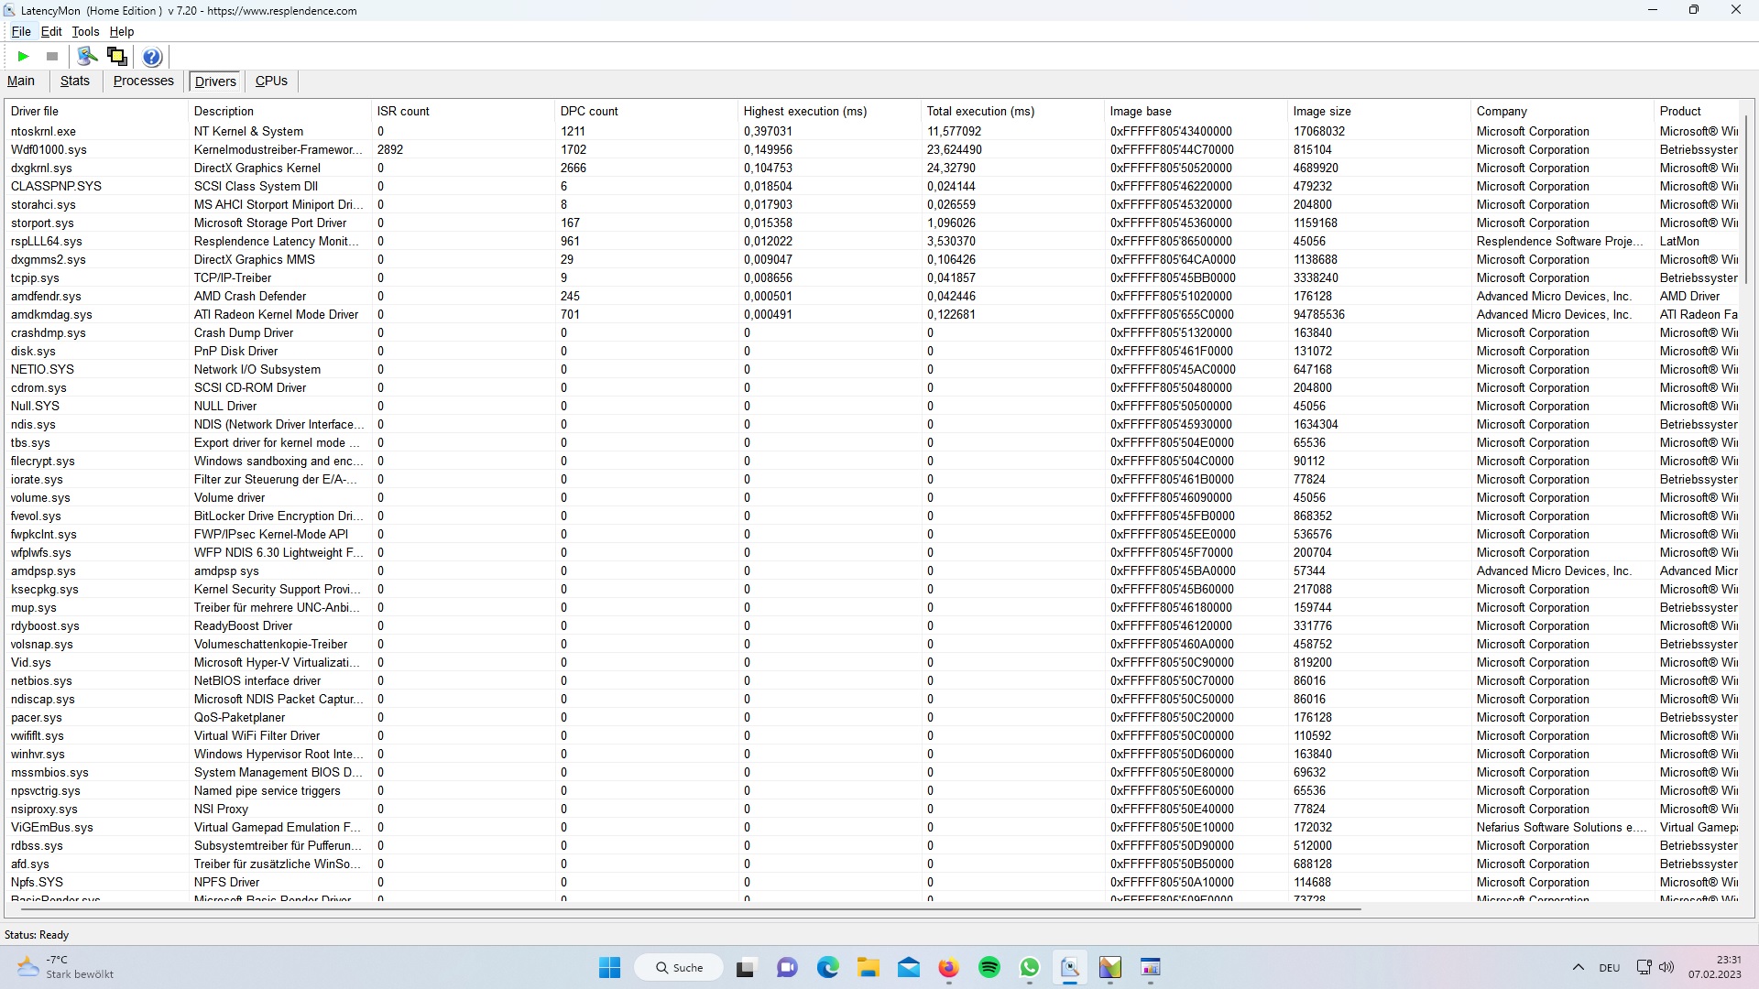Sort by the Driver file column header
The width and height of the screenshot is (1759, 989).
tap(35, 111)
